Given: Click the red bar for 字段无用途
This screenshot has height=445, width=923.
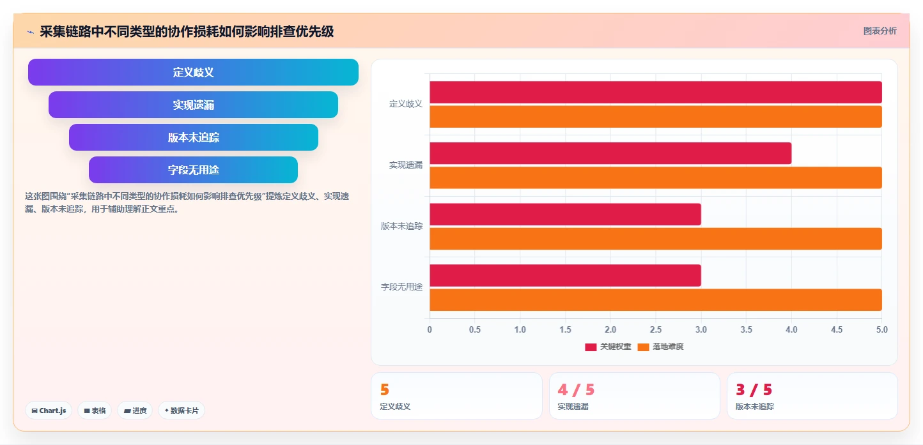Looking at the screenshot, I should (565, 275).
